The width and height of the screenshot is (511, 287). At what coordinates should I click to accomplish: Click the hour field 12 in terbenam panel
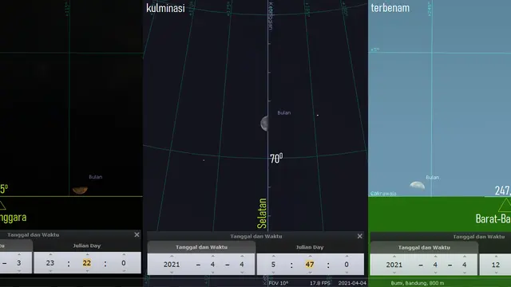pyautogui.click(x=496, y=265)
